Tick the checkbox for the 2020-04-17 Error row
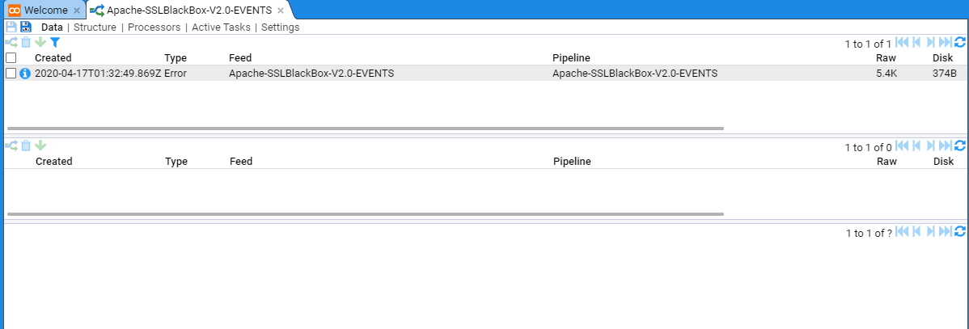The image size is (969, 329). (11, 74)
